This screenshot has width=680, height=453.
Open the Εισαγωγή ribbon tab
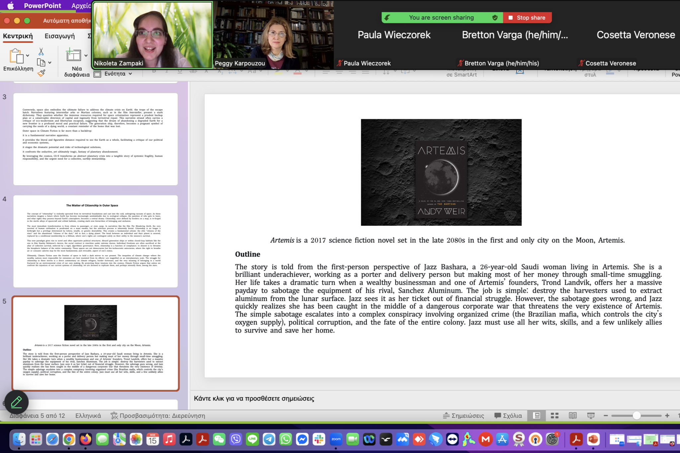[60, 36]
